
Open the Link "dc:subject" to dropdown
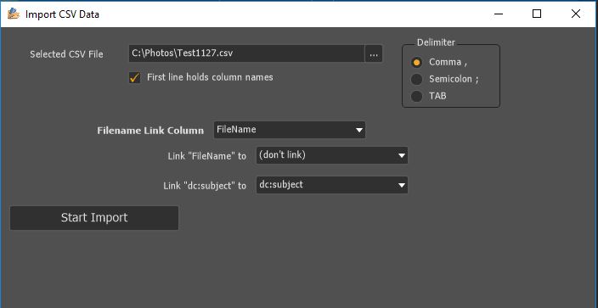coord(332,185)
